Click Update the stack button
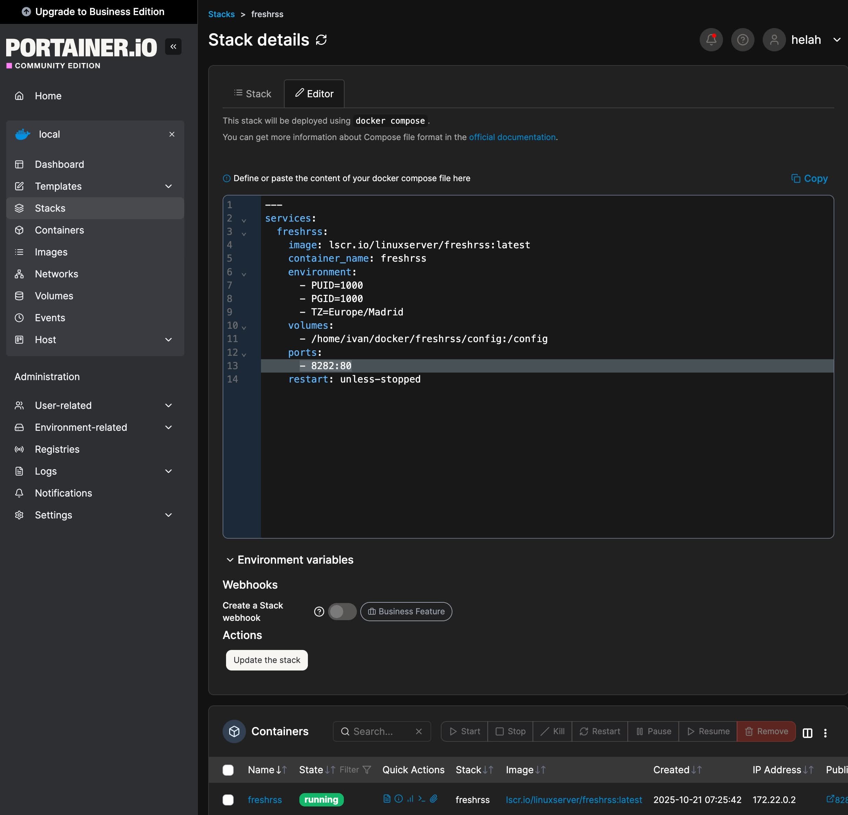This screenshot has height=815, width=848. [x=266, y=660]
